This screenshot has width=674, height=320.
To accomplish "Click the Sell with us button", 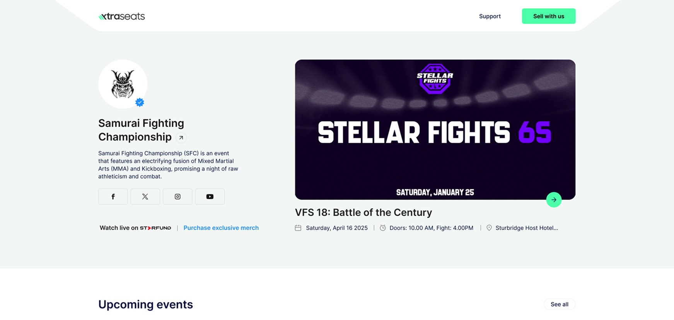I will (548, 16).
